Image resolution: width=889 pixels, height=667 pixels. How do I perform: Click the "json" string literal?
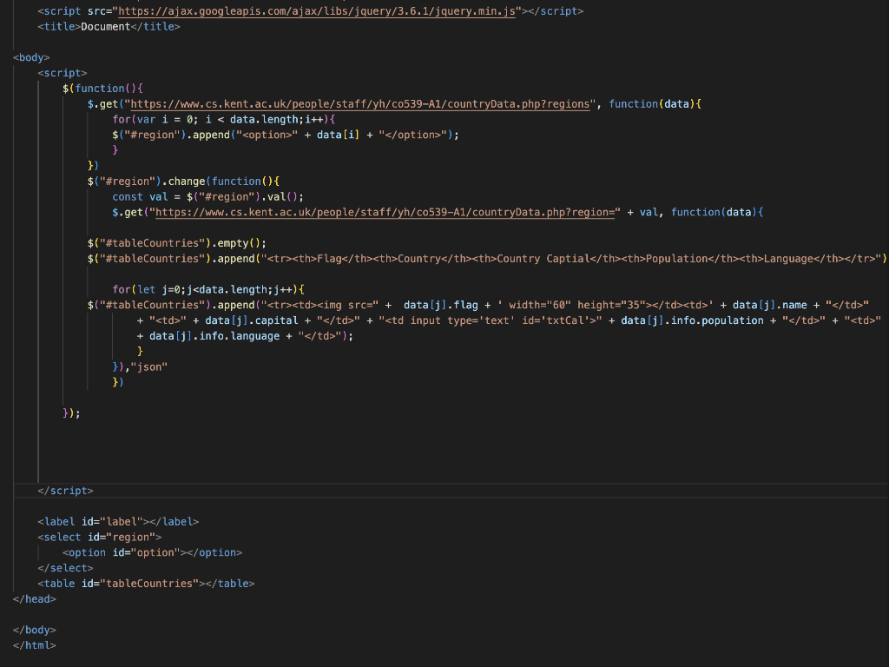click(x=148, y=367)
